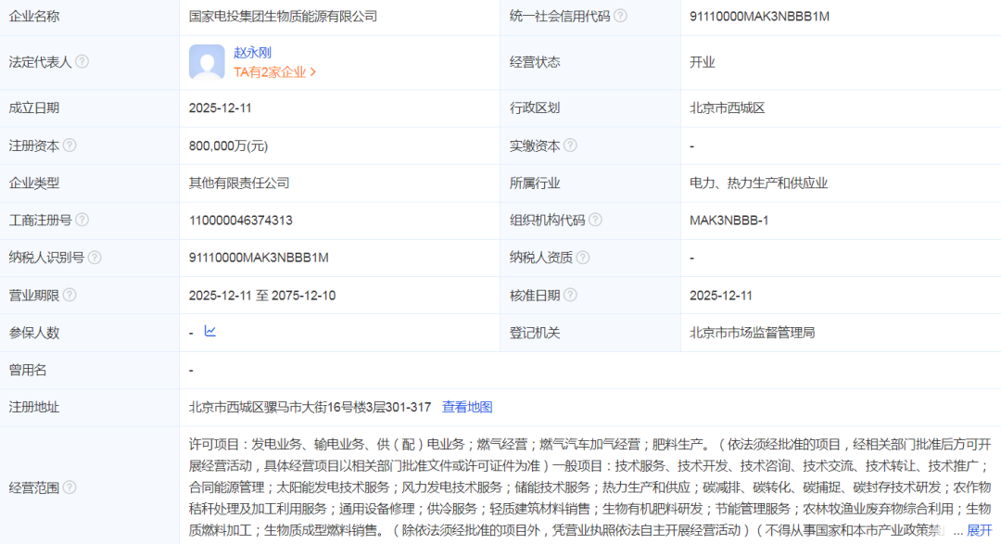This screenshot has width=1001, height=544.
Task: Click the help icon beside 法定代表人
Action: coord(82,62)
